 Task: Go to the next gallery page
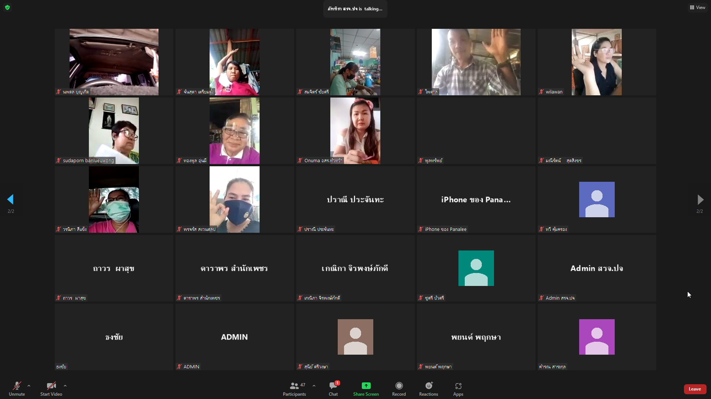pyautogui.click(x=700, y=199)
